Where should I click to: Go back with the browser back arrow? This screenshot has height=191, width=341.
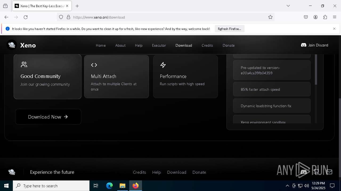click(x=6, y=17)
